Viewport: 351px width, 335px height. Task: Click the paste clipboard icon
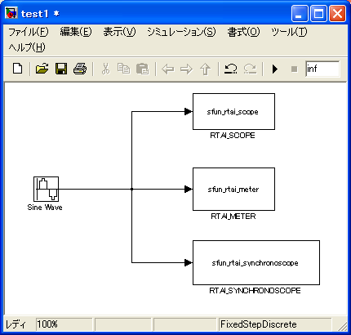click(142, 69)
